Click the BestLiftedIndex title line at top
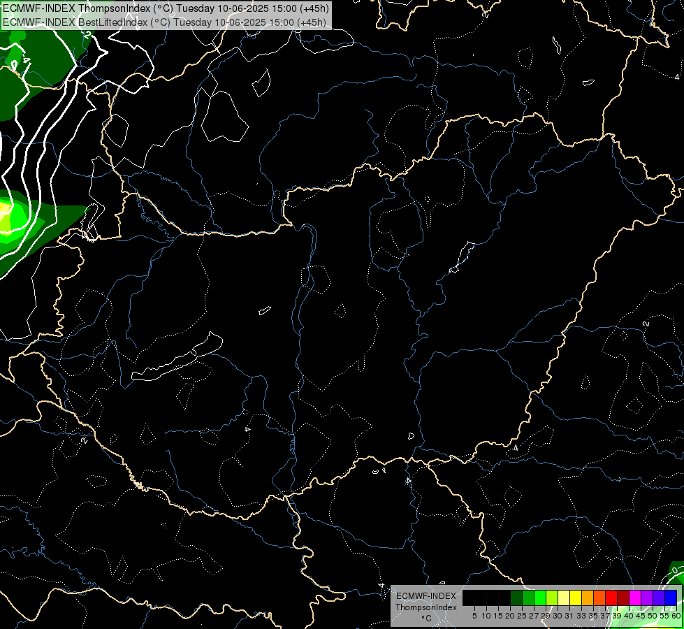 click(x=164, y=22)
